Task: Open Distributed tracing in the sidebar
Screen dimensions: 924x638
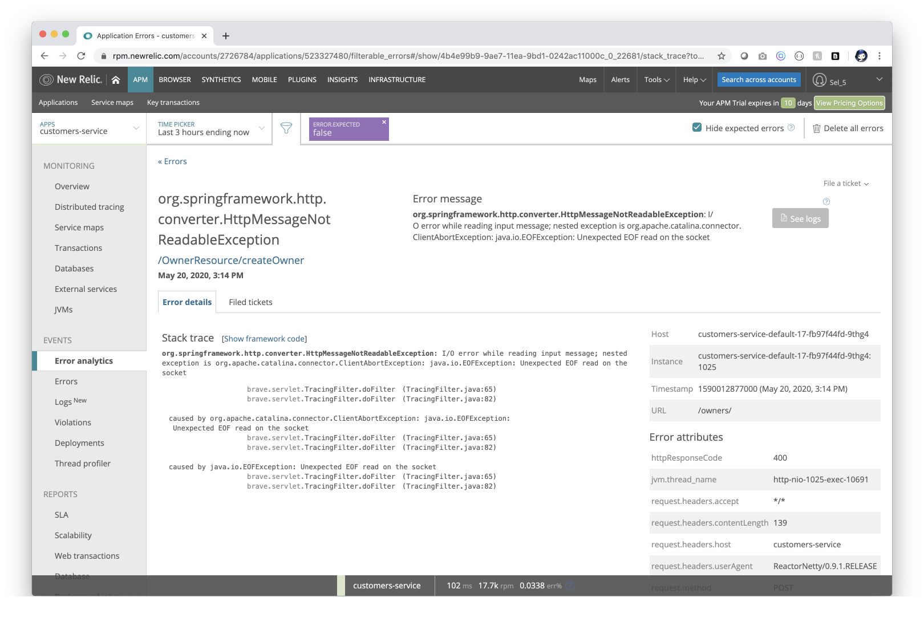Action: pyautogui.click(x=90, y=207)
